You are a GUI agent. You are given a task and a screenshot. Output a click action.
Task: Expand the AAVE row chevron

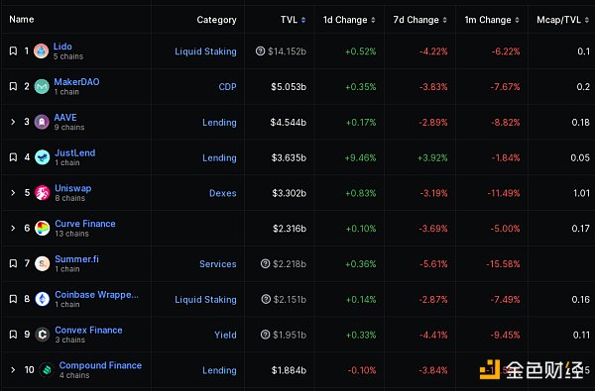[13, 122]
